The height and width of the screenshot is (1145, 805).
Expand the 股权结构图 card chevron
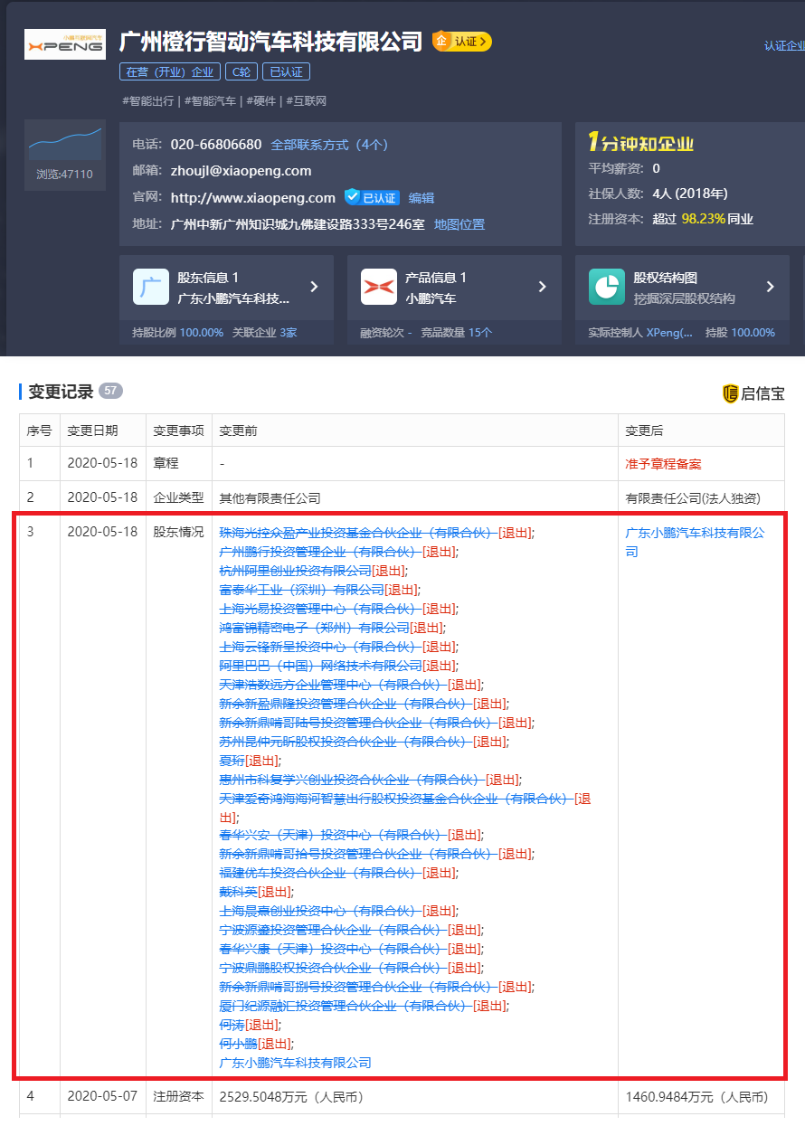770,288
